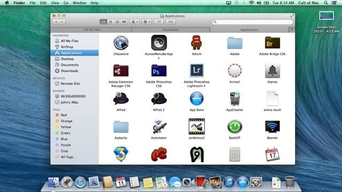The image size is (342, 192).
Task: Open the Arrange items dropdown
Action: (x=135, y=22)
